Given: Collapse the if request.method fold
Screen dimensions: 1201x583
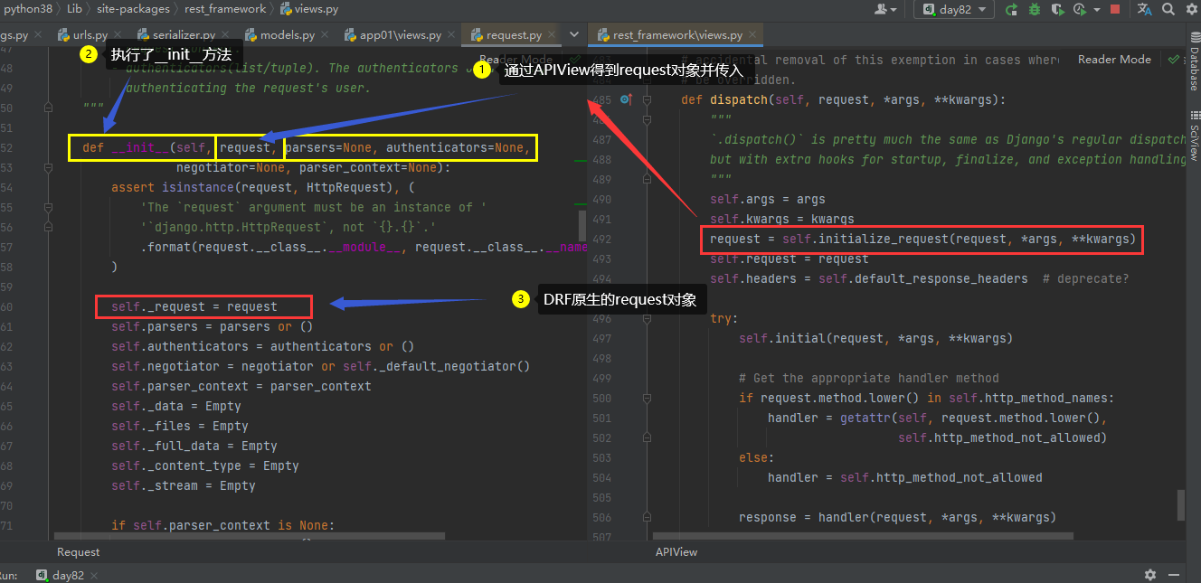Looking at the screenshot, I should pos(647,398).
